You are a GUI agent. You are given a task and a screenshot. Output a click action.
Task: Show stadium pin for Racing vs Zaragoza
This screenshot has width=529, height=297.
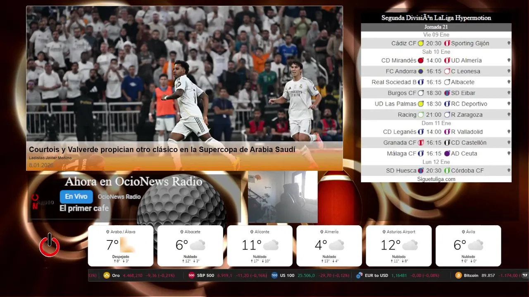pyautogui.click(x=509, y=115)
